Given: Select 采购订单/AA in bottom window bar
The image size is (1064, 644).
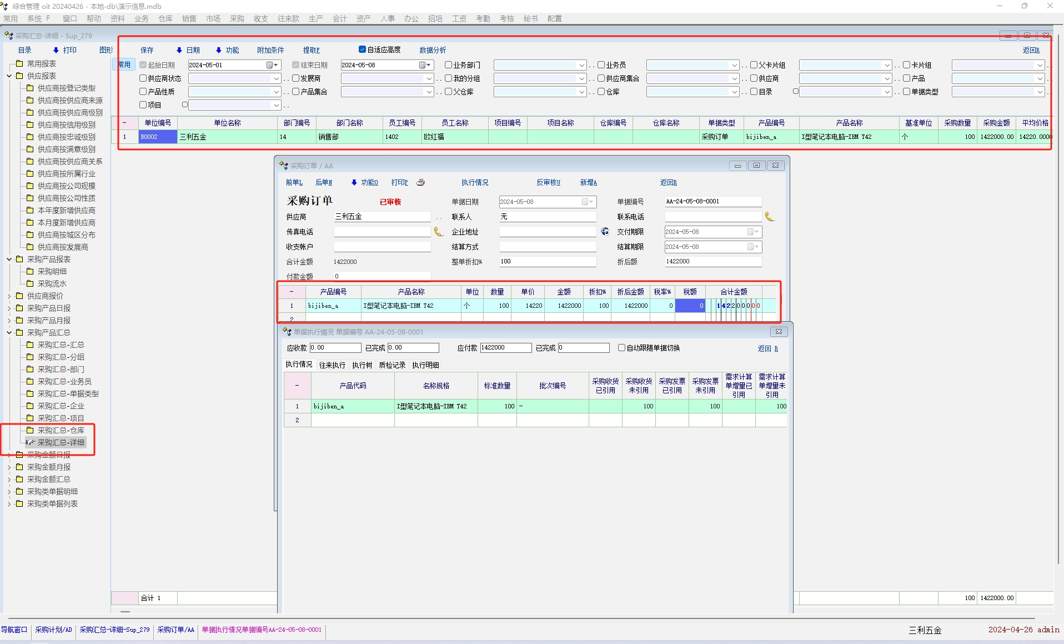Looking at the screenshot, I should 175,630.
